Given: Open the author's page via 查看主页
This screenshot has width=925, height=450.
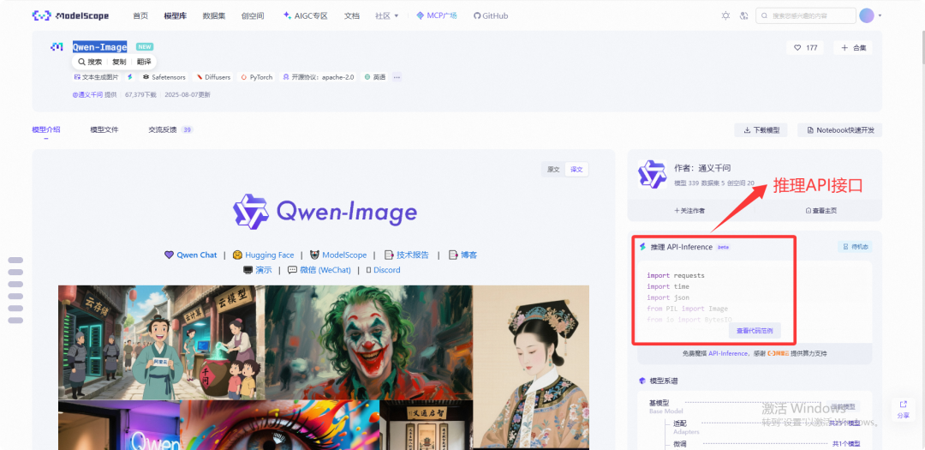Looking at the screenshot, I should point(821,210).
